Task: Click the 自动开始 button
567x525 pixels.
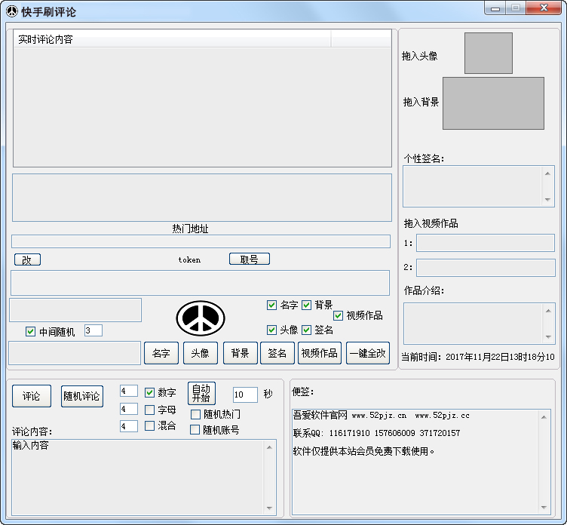Action: point(201,393)
